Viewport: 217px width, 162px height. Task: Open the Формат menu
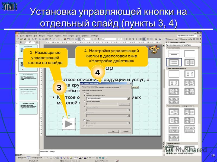[50, 36]
